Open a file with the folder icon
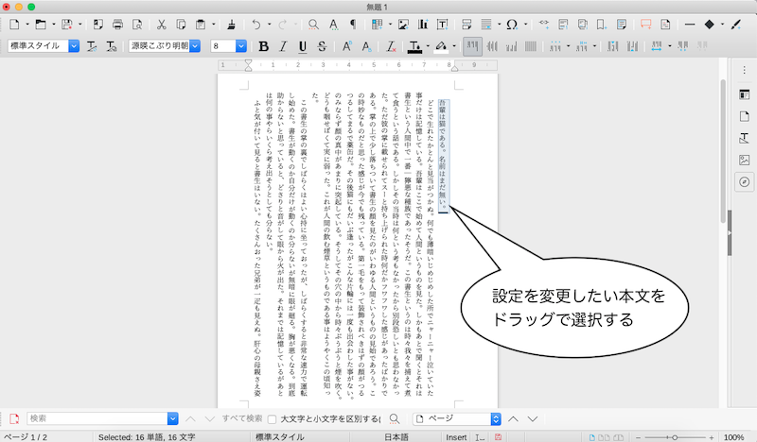 tap(41, 25)
